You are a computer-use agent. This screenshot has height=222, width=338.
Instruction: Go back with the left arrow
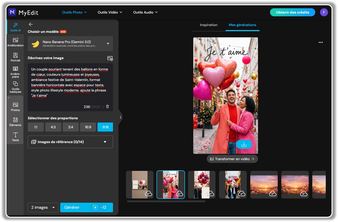click(x=31, y=24)
